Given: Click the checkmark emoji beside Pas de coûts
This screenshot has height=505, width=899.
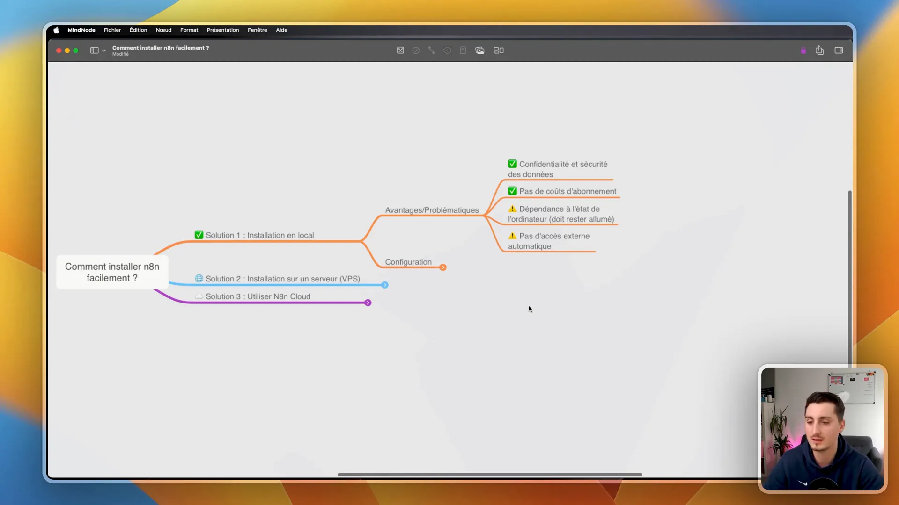Looking at the screenshot, I should (x=512, y=191).
